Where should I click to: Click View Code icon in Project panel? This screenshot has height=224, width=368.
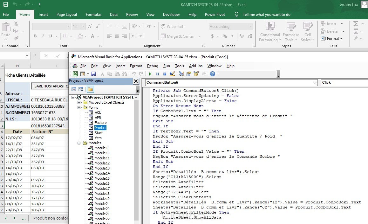[x=74, y=89]
